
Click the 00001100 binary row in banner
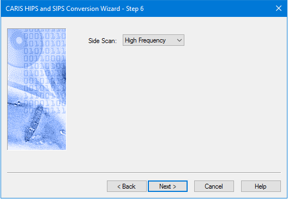(45, 103)
